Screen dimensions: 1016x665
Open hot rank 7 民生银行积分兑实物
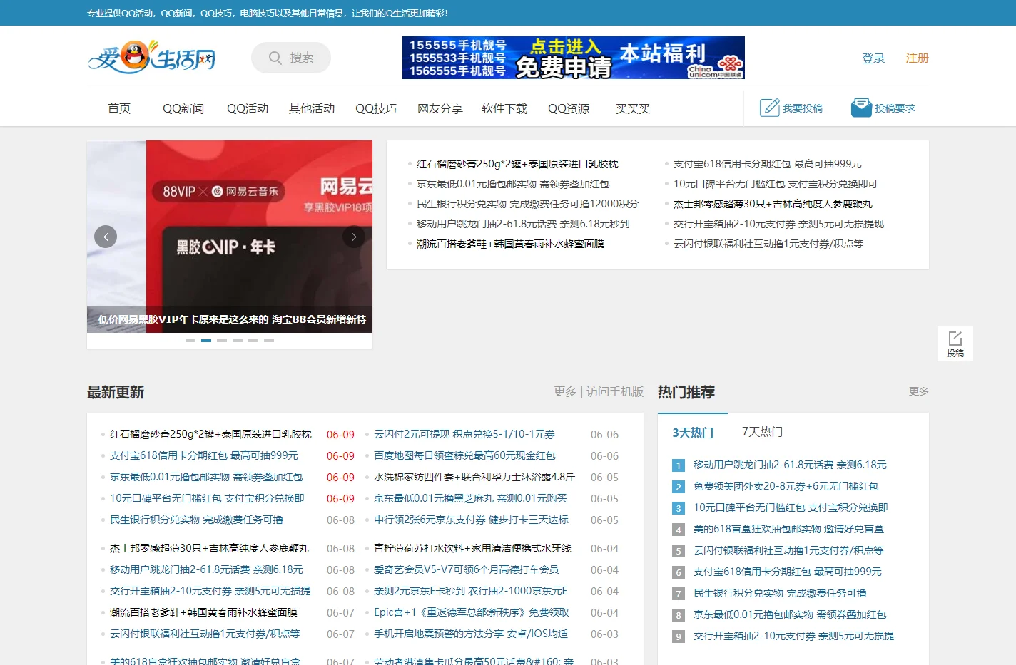tap(780, 593)
